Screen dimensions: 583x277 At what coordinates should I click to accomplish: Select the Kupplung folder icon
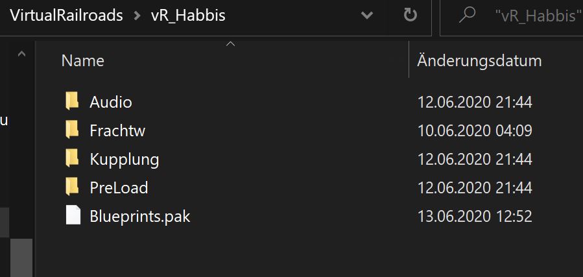(x=73, y=159)
